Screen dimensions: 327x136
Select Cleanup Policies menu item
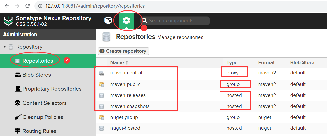point(43,117)
